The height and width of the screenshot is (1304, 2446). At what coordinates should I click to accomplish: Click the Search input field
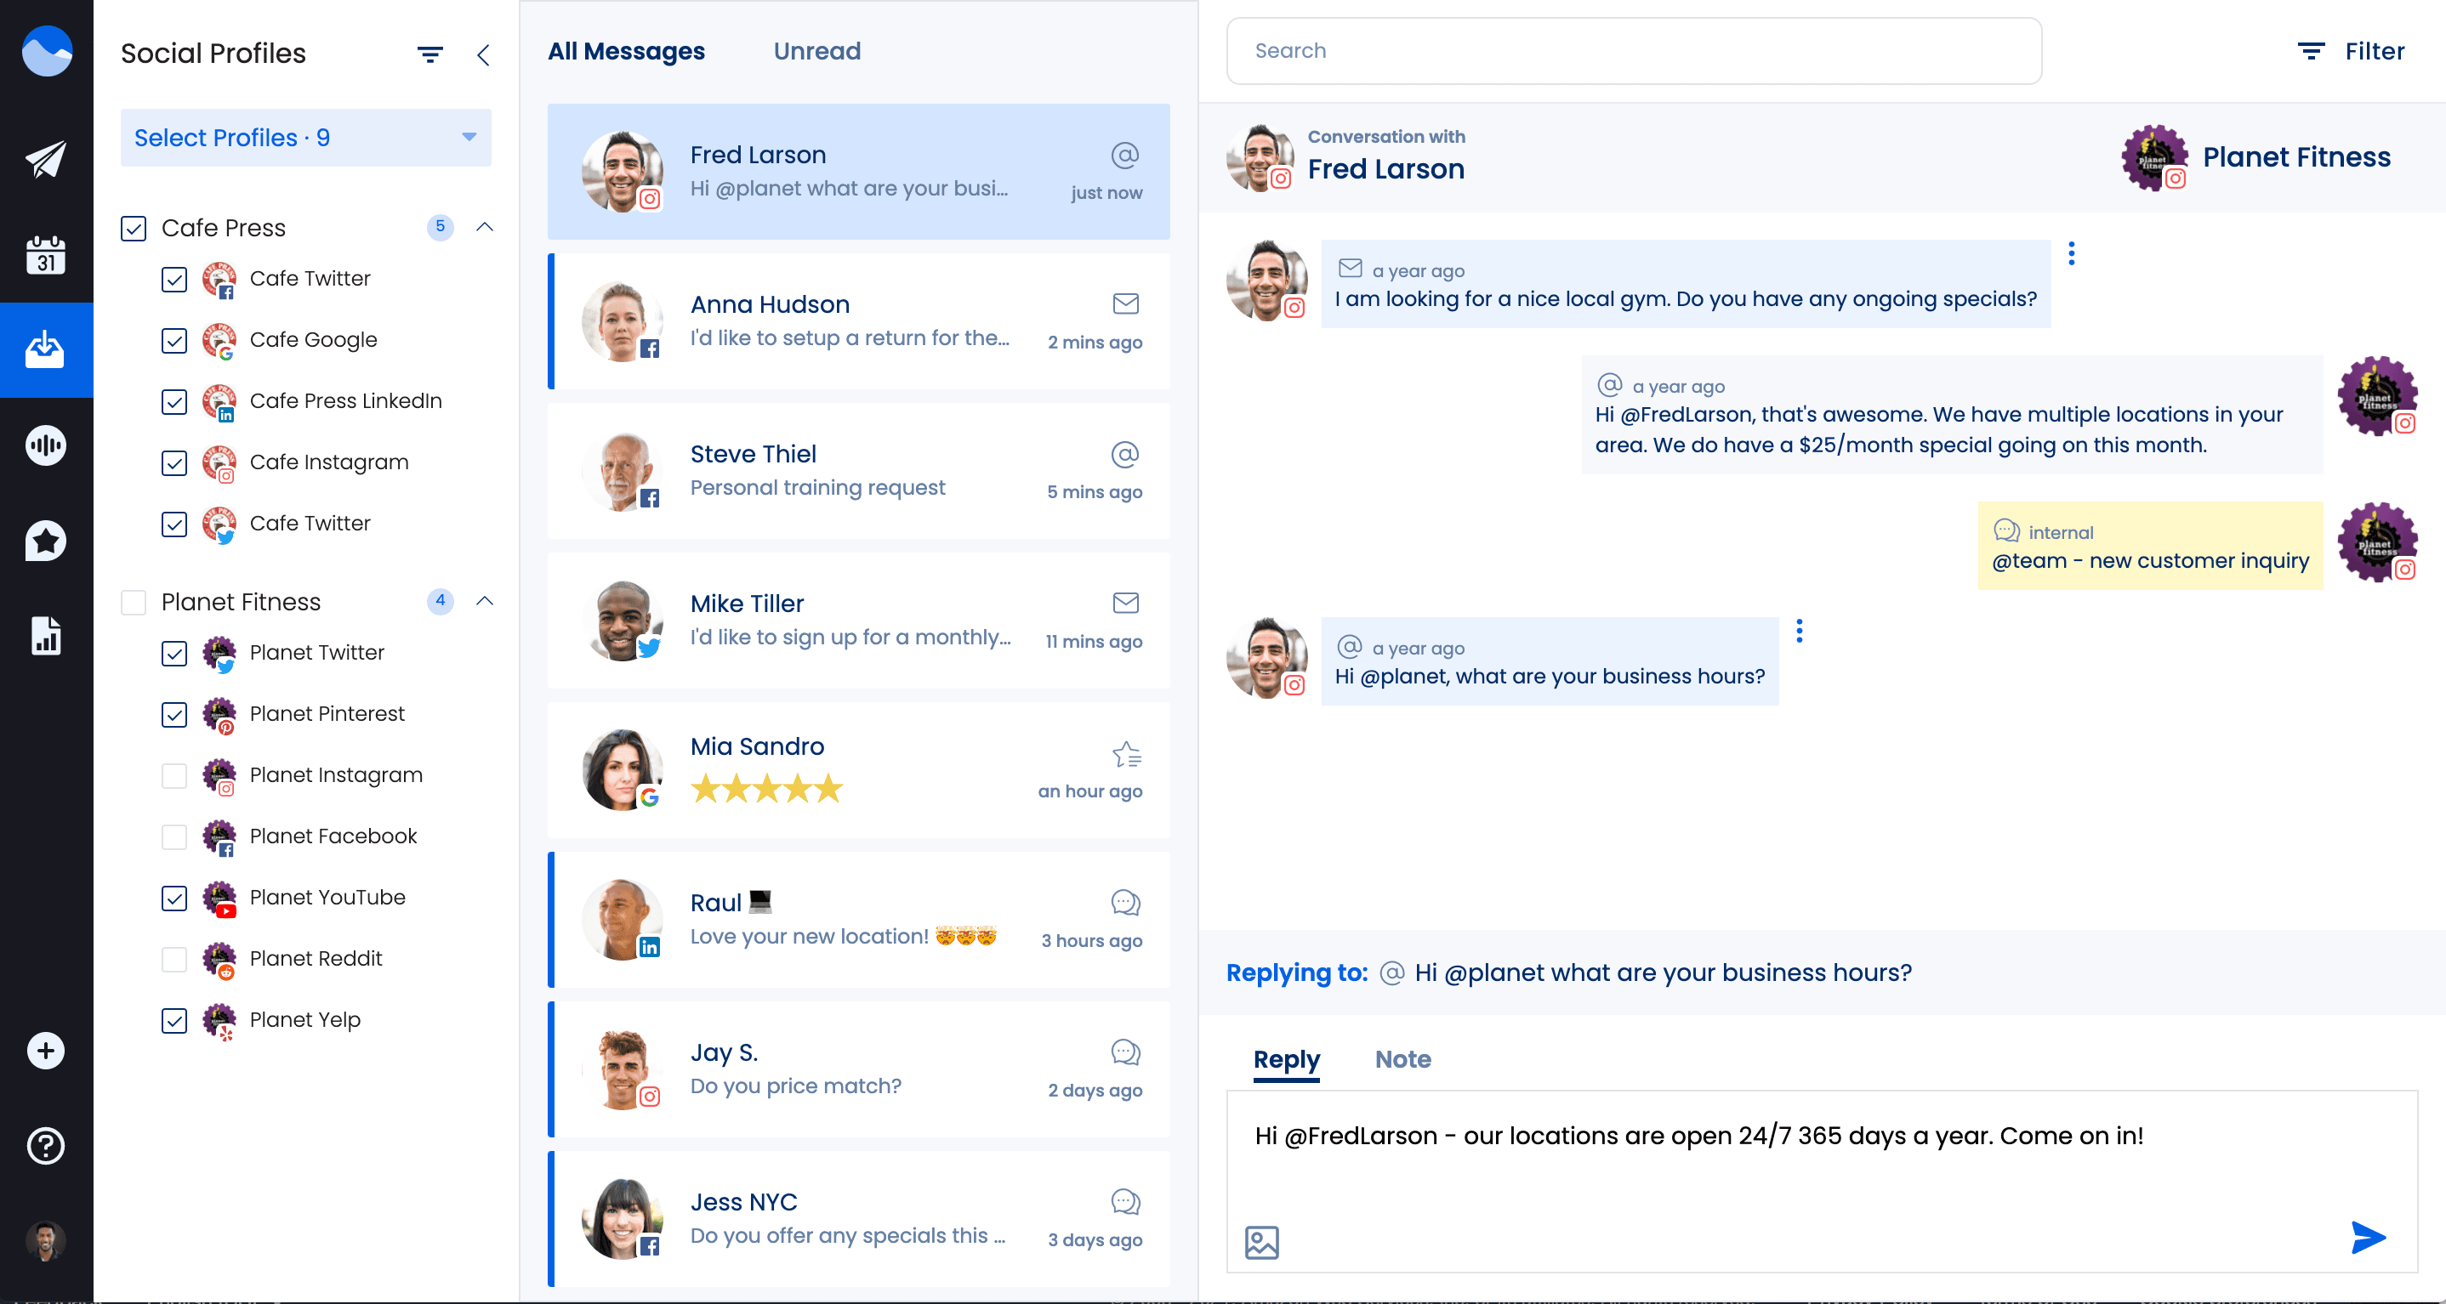pyautogui.click(x=1633, y=51)
